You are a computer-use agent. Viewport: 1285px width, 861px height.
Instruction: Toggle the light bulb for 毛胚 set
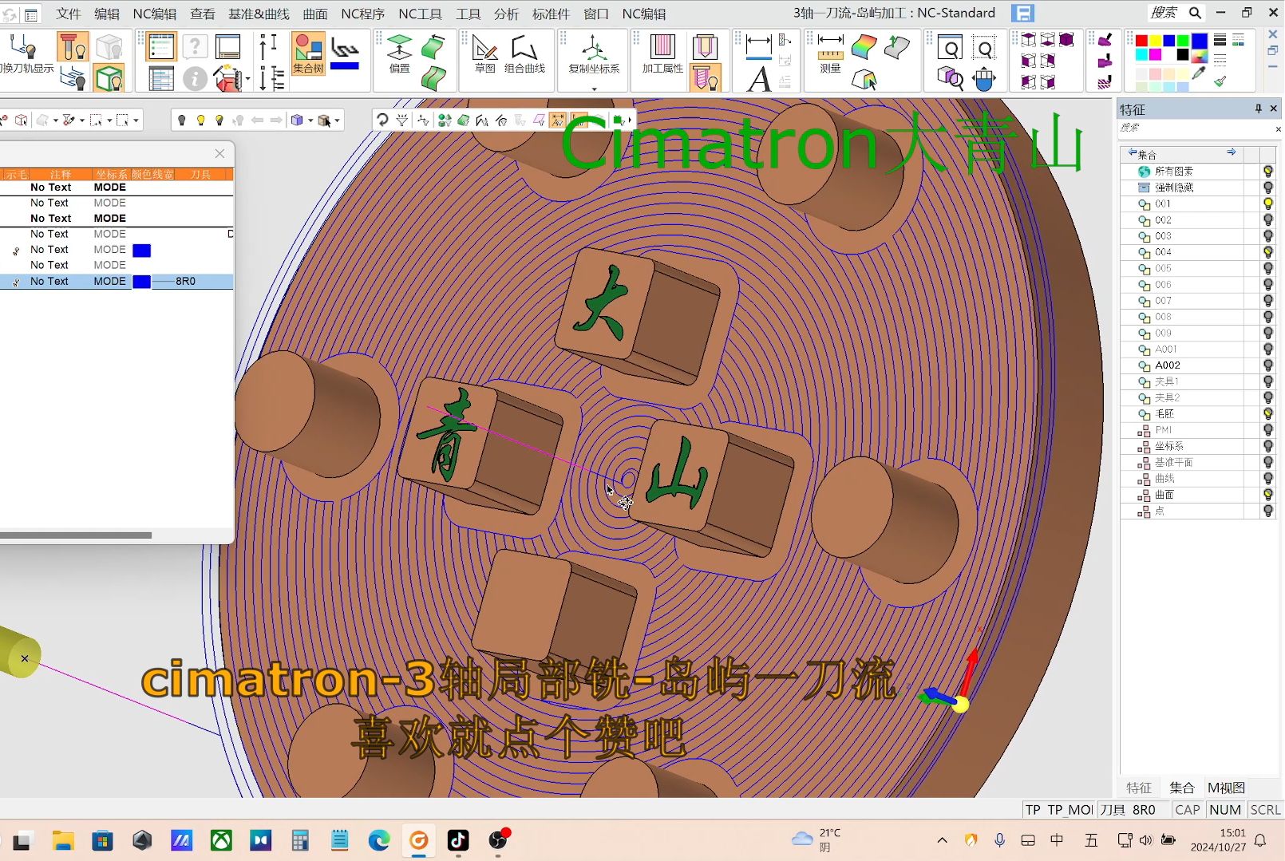pos(1267,414)
